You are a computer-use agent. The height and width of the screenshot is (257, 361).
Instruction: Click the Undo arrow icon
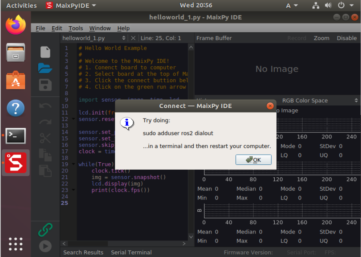[45, 106]
